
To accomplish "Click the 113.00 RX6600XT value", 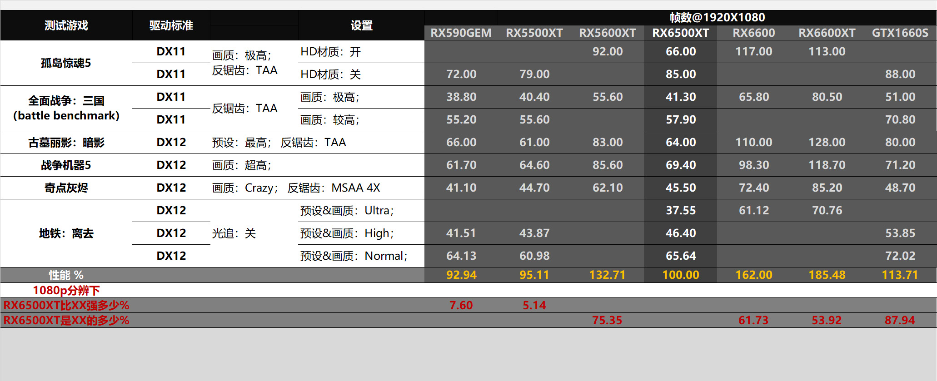I will tap(827, 51).
